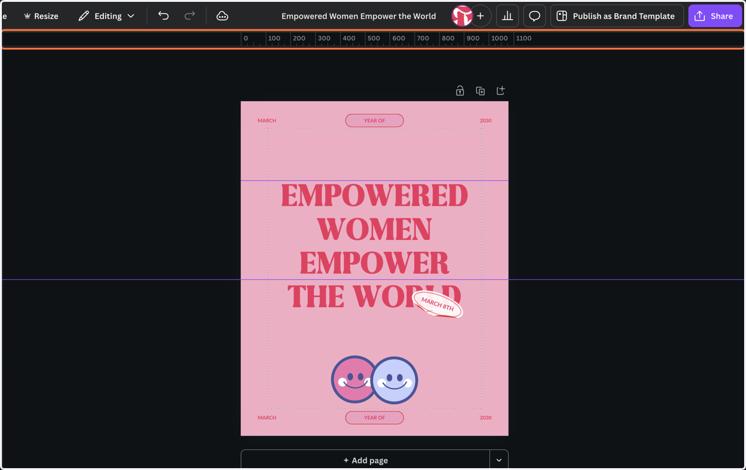Select the bottom YEAR OF pill label
Image resolution: width=746 pixels, height=470 pixels.
[374, 418]
